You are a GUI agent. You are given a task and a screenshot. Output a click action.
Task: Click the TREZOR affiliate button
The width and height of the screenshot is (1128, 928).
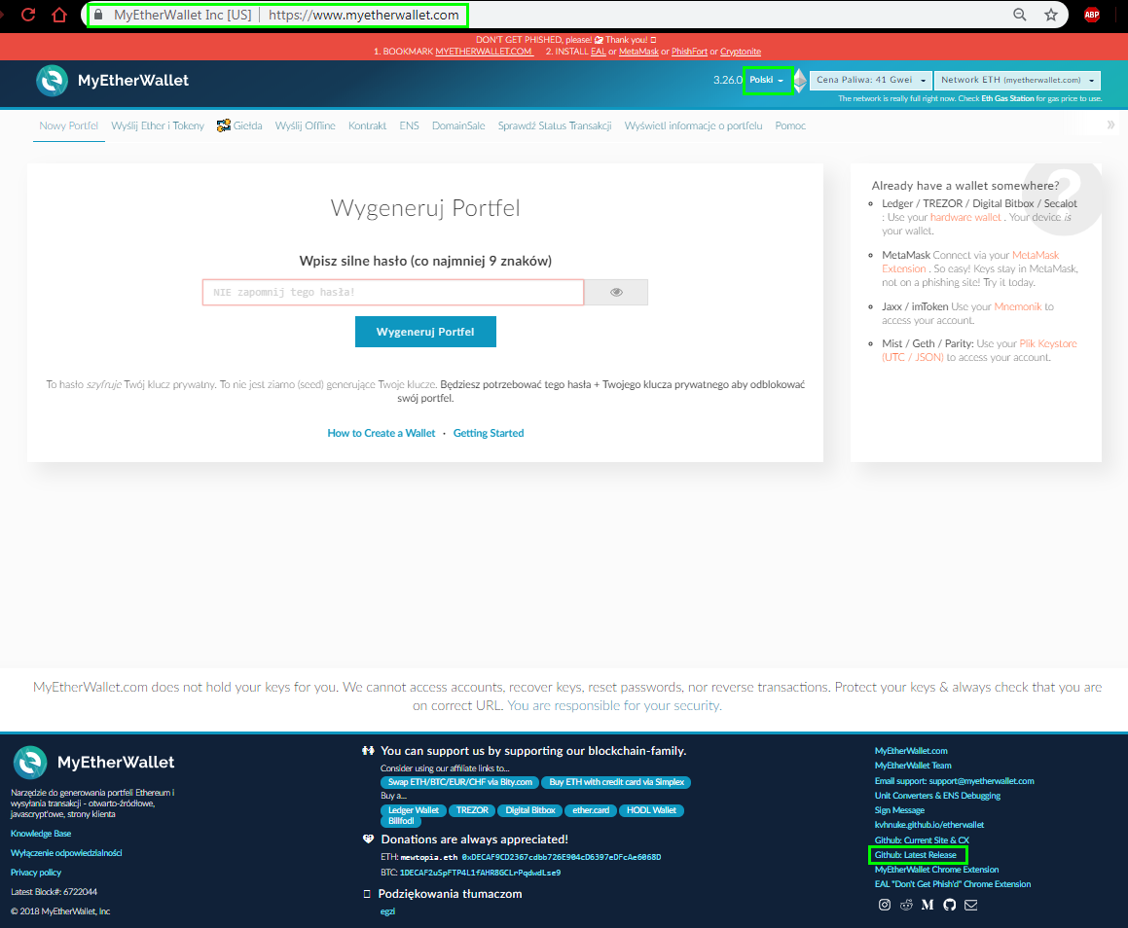[472, 810]
